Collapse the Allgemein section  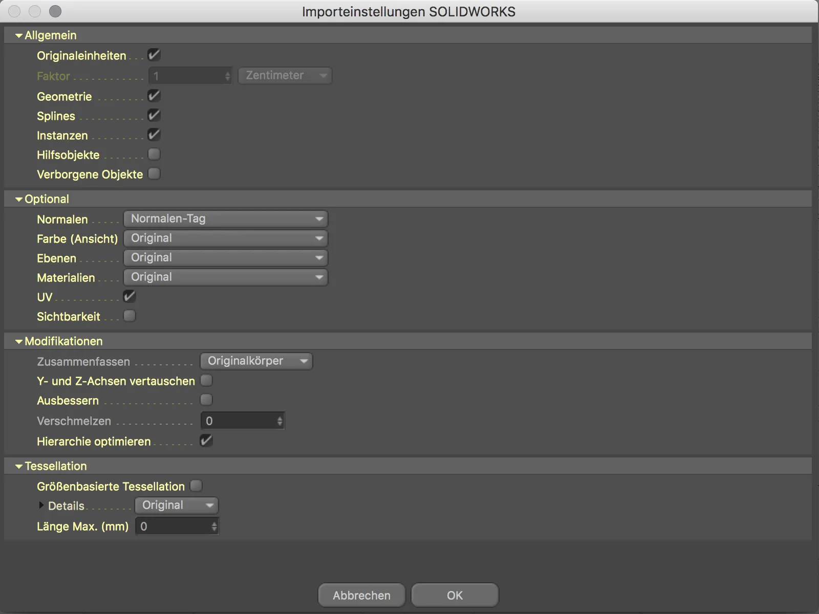pos(19,36)
